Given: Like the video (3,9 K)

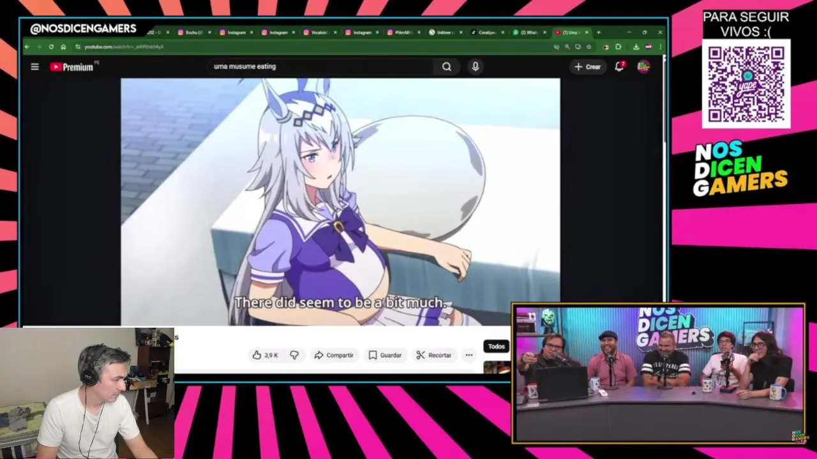Looking at the screenshot, I should pyautogui.click(x=265, y=355).
